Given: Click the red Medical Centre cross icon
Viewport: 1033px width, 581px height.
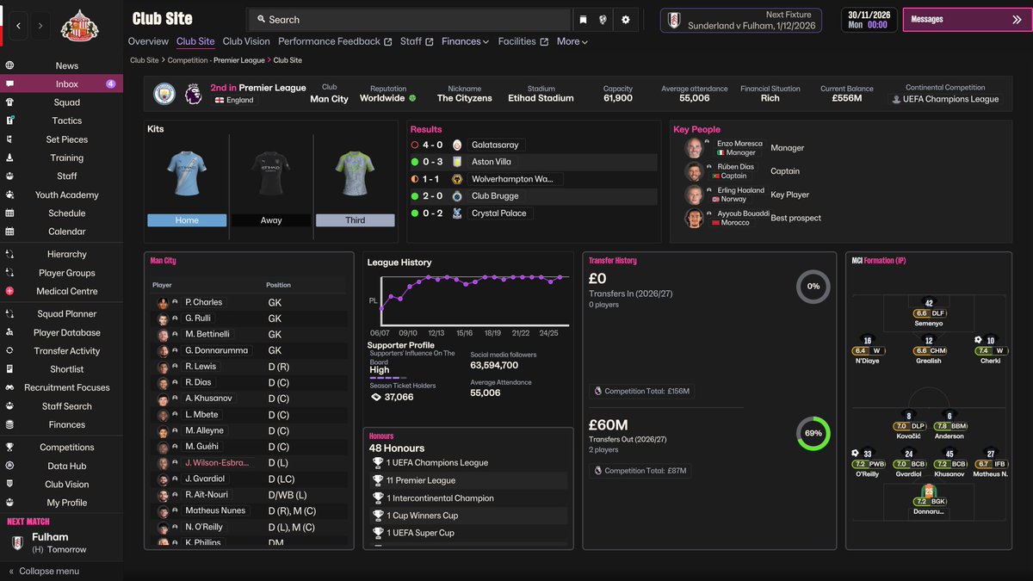Looking at the screenshot, I should pos(9,291).
